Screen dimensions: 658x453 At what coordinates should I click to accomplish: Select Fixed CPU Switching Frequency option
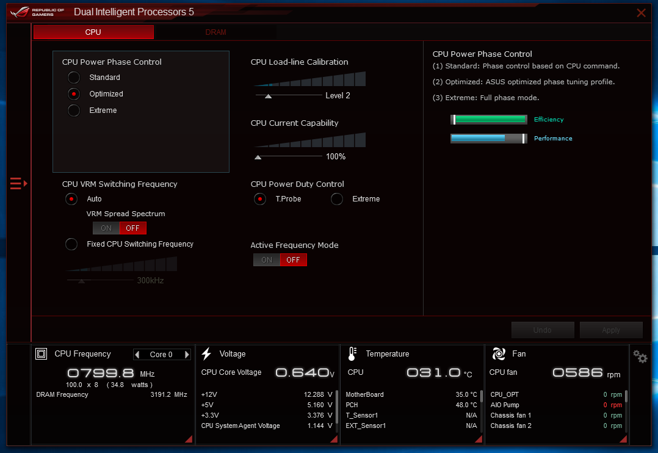71,244
